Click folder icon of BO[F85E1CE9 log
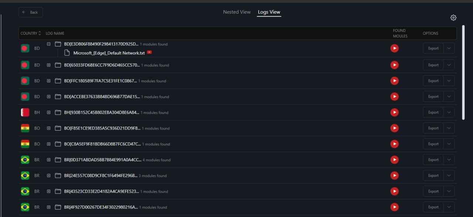This screenshot has width=473, height=217. [x=58, y=128]
